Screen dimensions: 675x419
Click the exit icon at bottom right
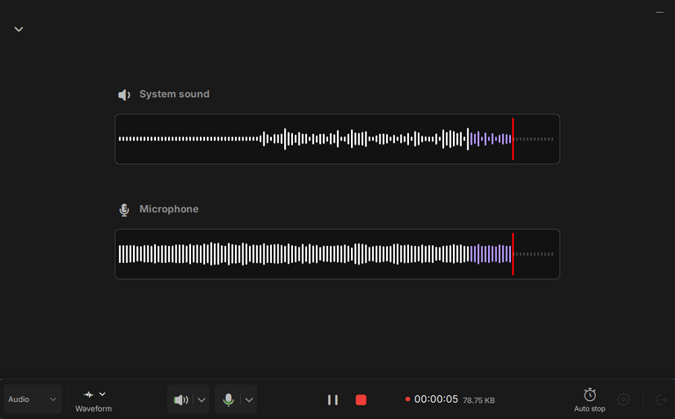(661, 399)
